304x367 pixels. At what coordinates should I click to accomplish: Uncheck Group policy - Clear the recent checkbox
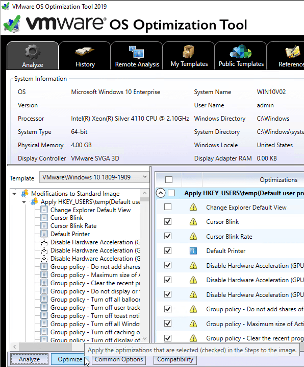pyautogui.click(x=168, y=338)
